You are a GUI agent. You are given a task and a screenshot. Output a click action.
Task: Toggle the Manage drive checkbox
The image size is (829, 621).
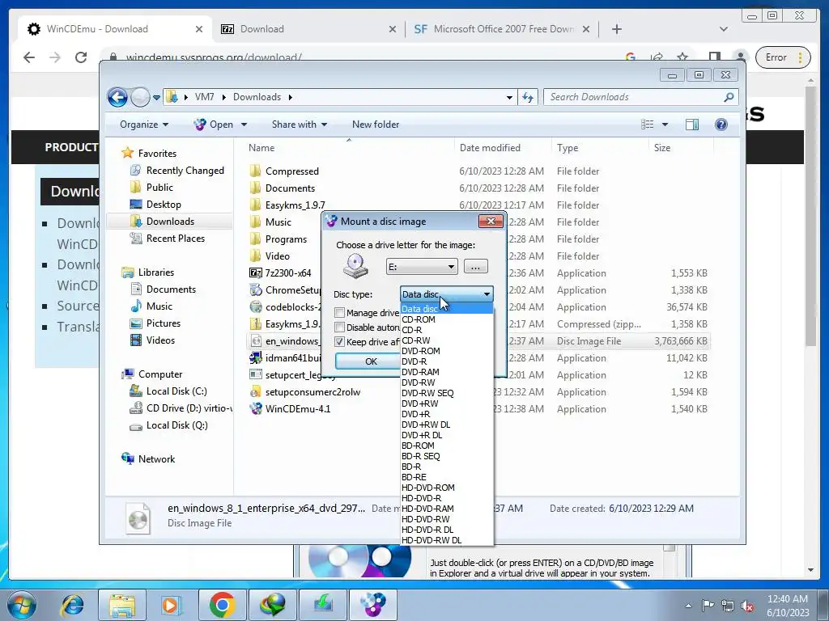[x=339, y=313]
